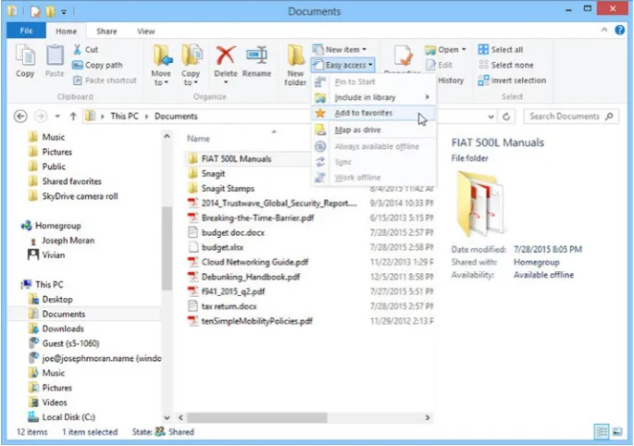The image size is (634, 446).
Task: Switch to the View tab
Action: [x=145, y=31]
